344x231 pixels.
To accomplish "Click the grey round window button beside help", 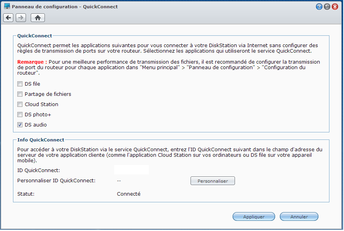I will pos(327,7).
